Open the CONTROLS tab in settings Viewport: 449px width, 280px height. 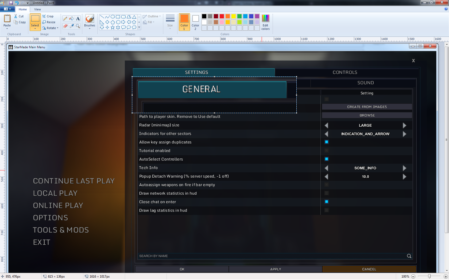click(x=345, y=72)
